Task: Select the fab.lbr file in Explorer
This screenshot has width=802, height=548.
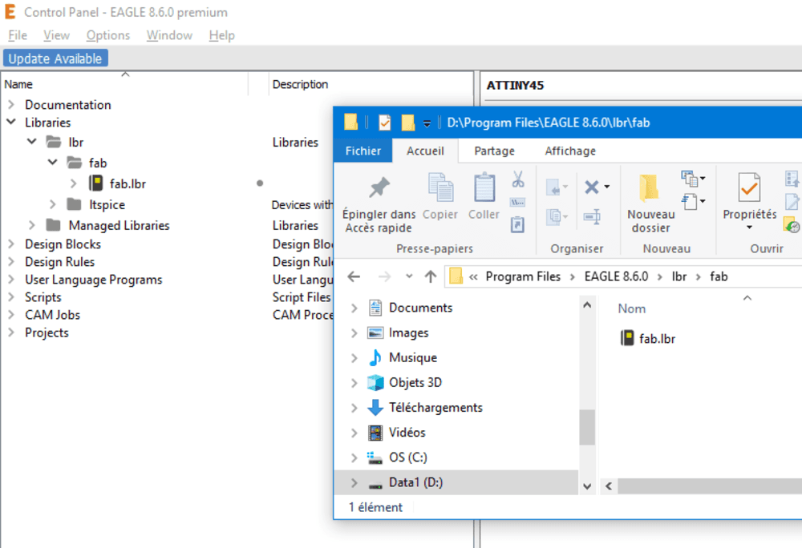Action: [x=648, y=339]
